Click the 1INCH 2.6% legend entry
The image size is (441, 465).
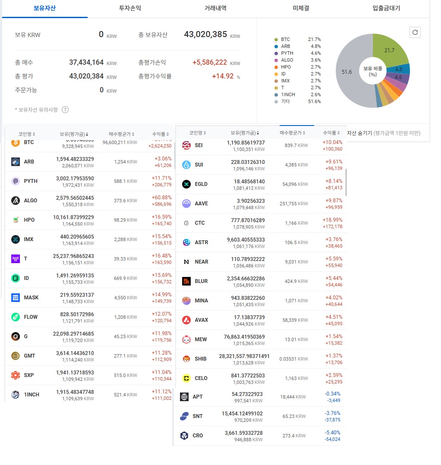point(297,94)
